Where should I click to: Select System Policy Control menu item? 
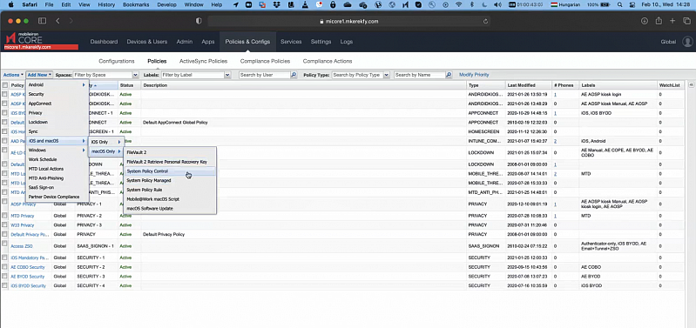coord(170,171)
